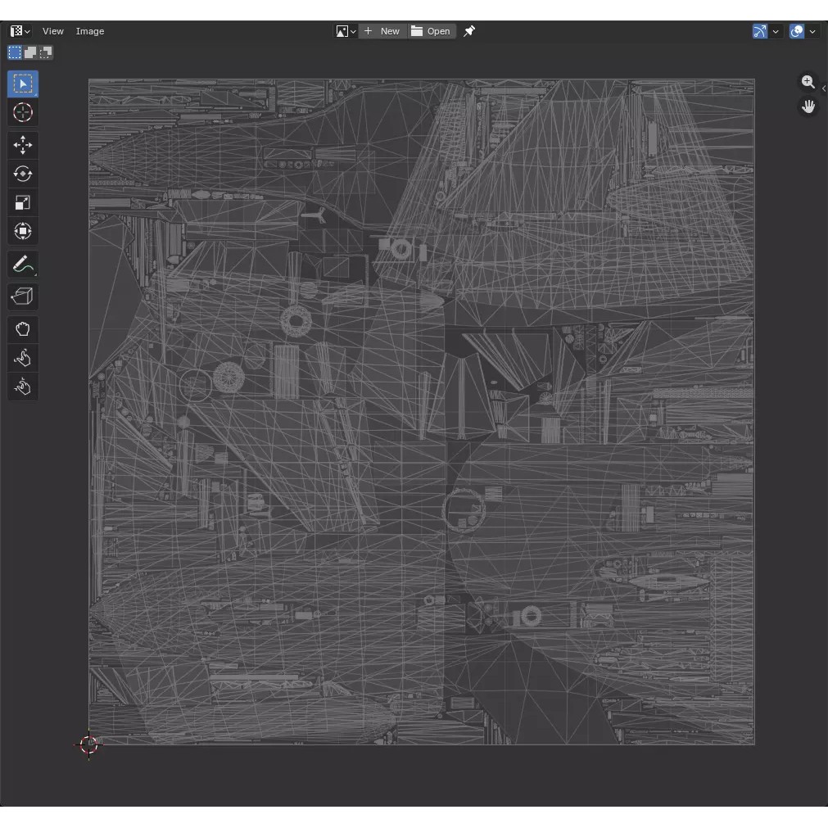
Task: Expand the overlays options dropdown arrow
Action: click(812, 31)
